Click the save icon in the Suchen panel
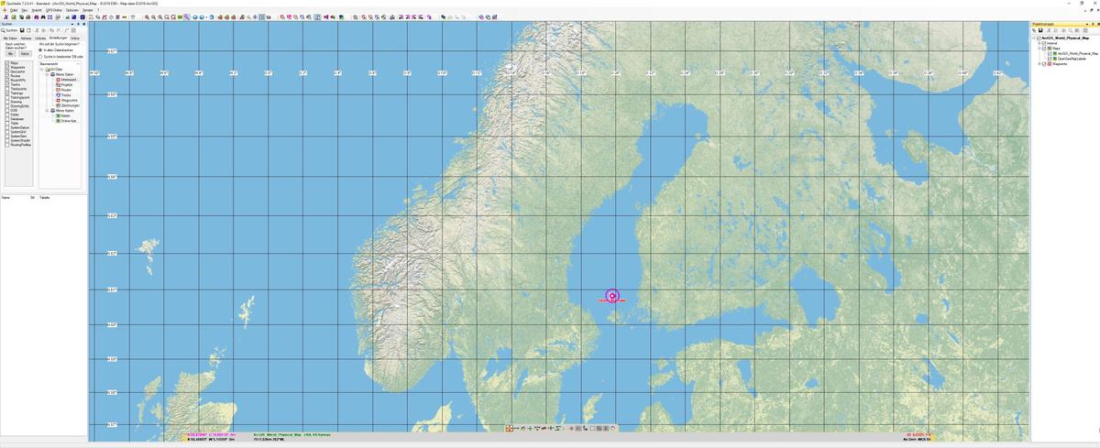Viewport: 1100px width, 448px height. [21, 31]
